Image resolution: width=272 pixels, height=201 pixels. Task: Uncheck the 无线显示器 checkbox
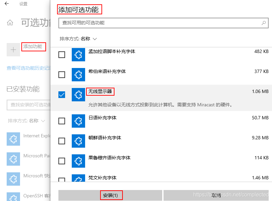[x=61, y=95]
